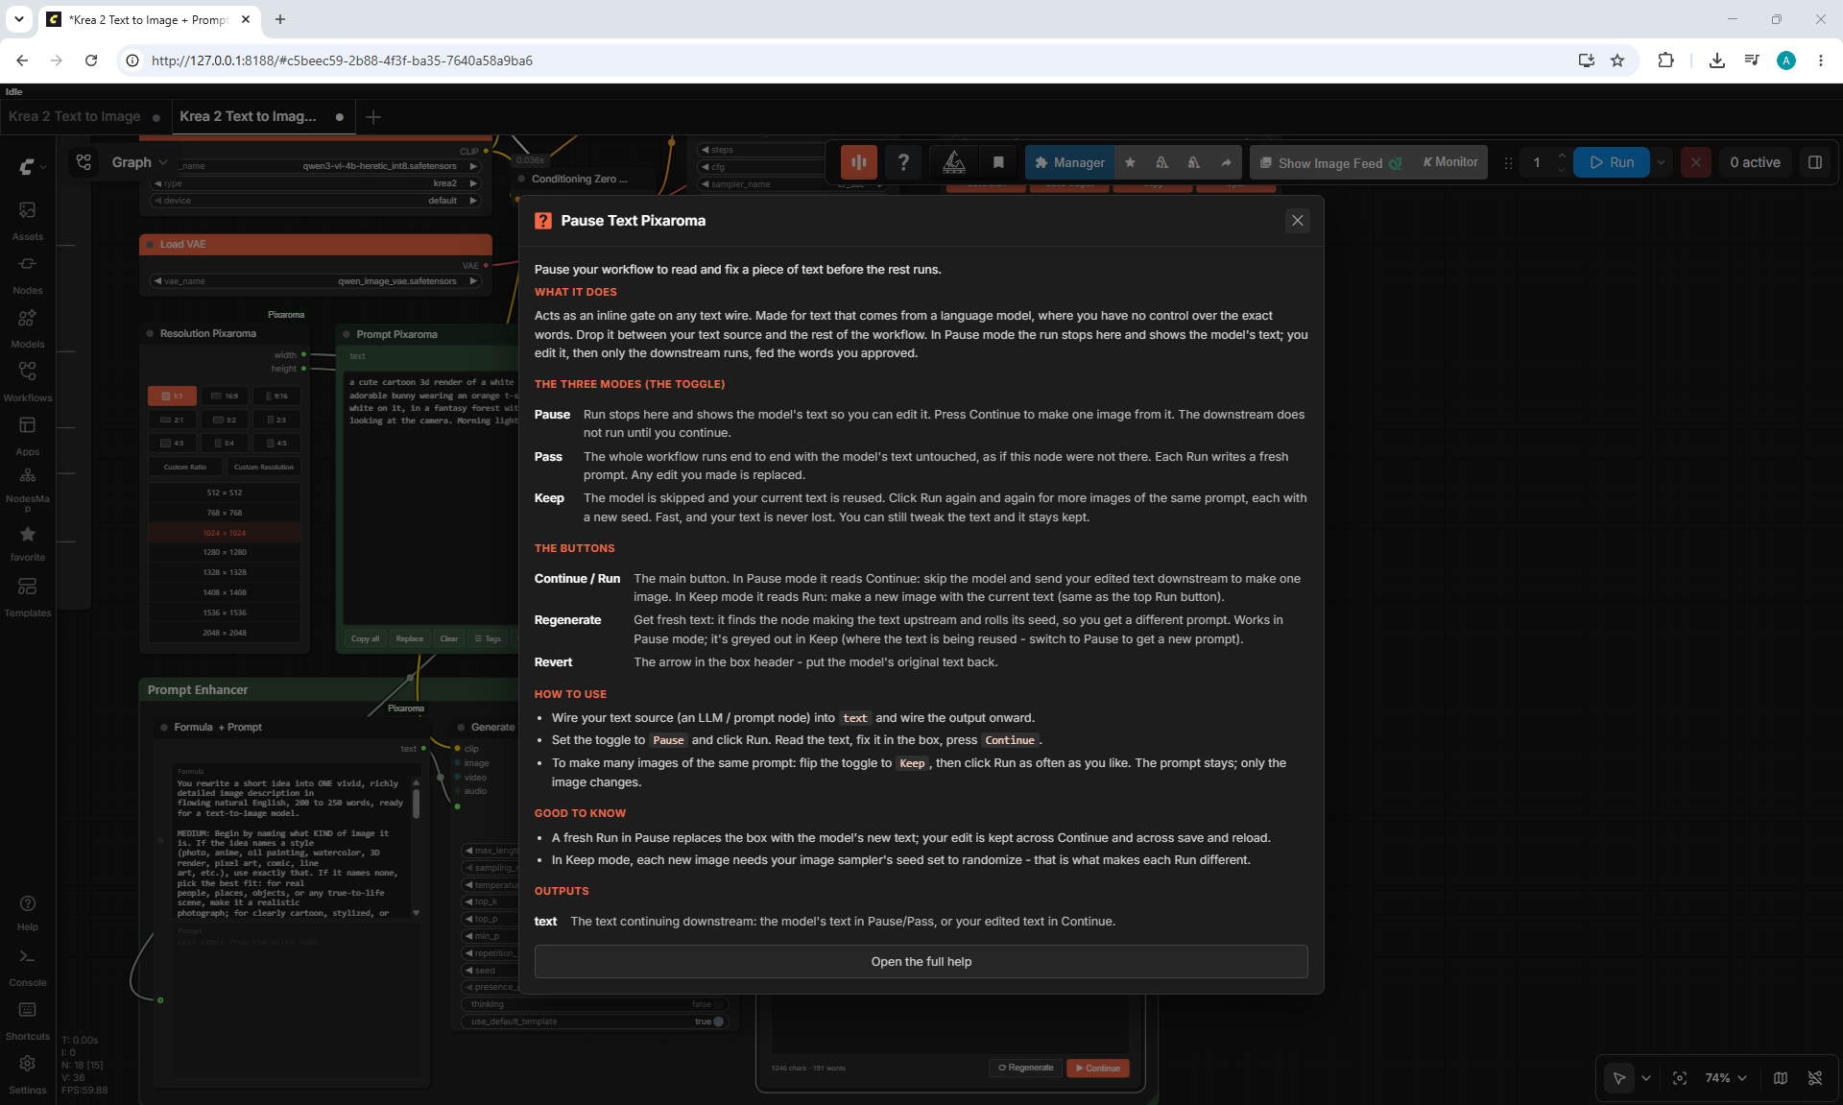Viewport: 1843px width, 1105px height.
Task: Close the Pause Text Pixaroma help dialog
Action: 1297,221
